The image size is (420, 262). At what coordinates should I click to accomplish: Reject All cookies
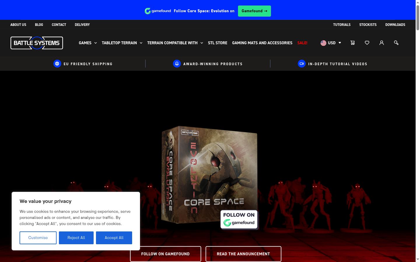pyautogui.click(x=76, y=238)
